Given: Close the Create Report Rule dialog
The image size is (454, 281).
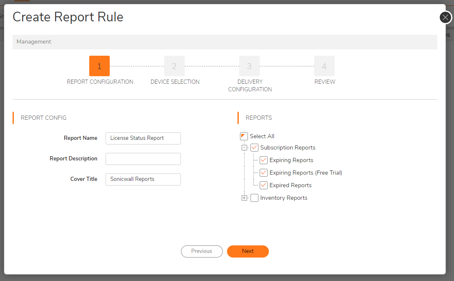Looking at the screenshot, I should point(446,17).
